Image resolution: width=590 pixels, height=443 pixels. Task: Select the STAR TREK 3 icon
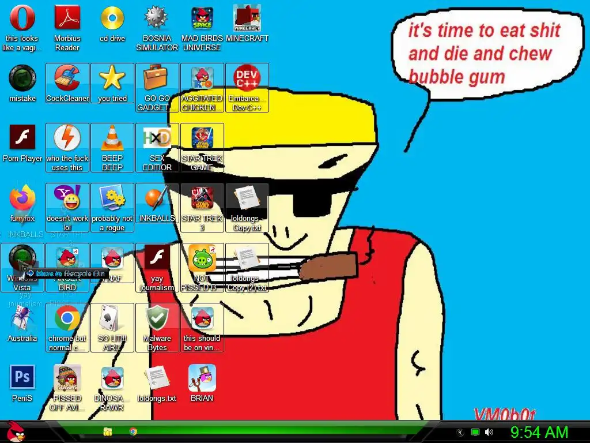coord(202,207)
